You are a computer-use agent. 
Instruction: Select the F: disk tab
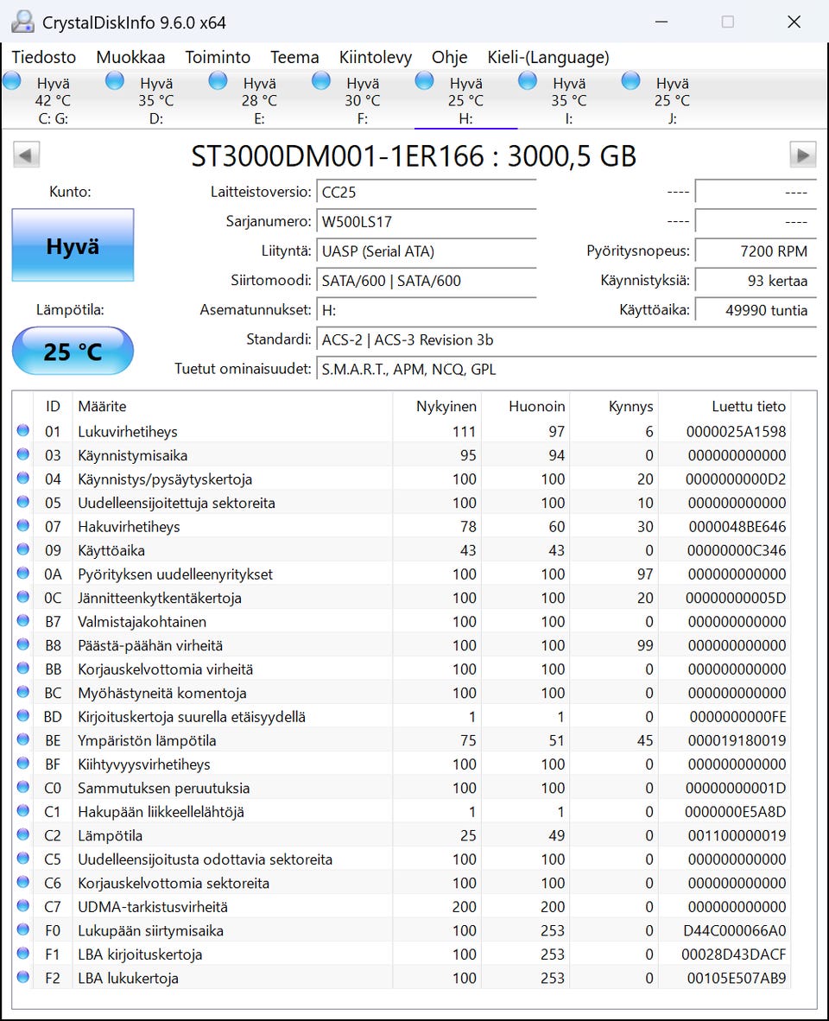tap(363, 100)
